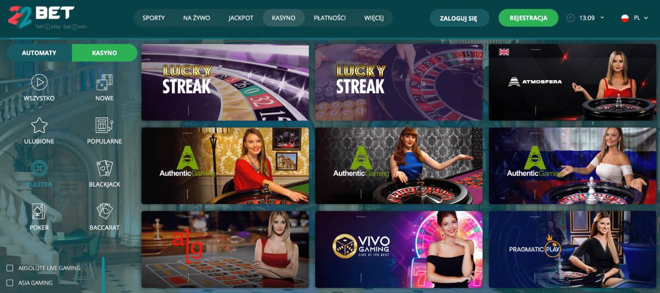Choose the Ruletka roulette wheel icon
Screen dimensions: 660x293
pyautogui.click(x=39, y=168)
